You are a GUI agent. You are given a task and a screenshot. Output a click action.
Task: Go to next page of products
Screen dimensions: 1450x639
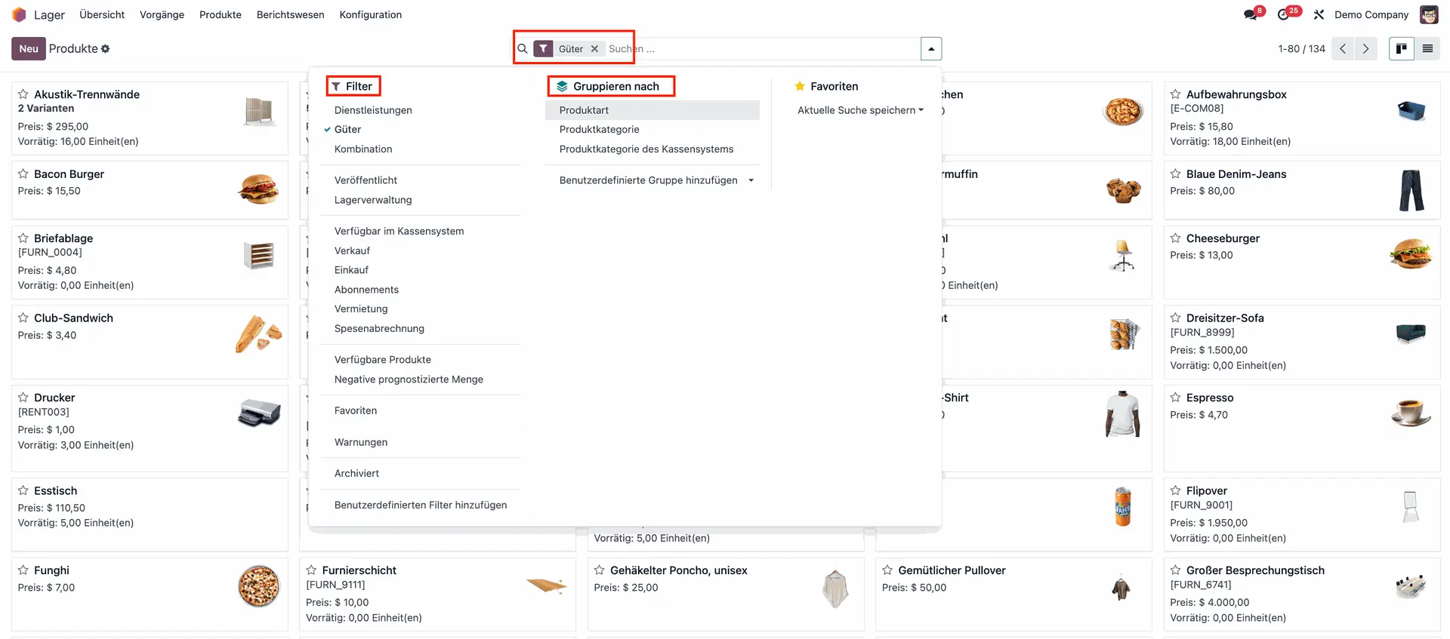click(1365, 49)
